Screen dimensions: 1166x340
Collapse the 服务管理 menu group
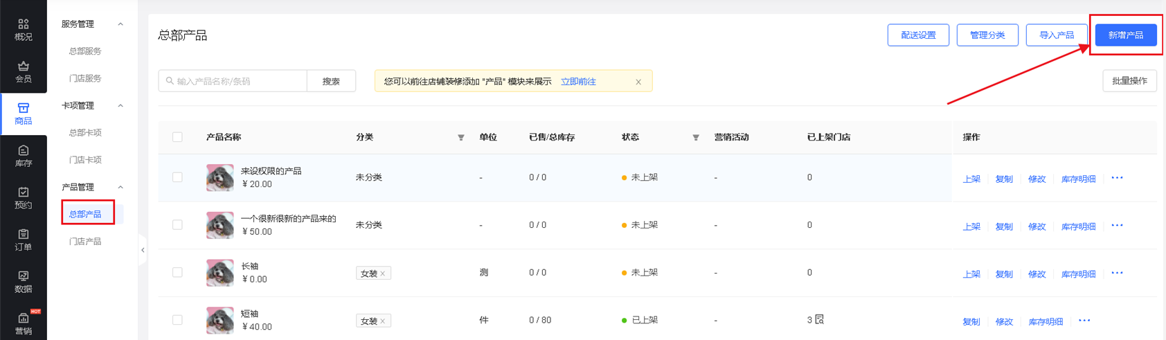(x=120, y=24)
